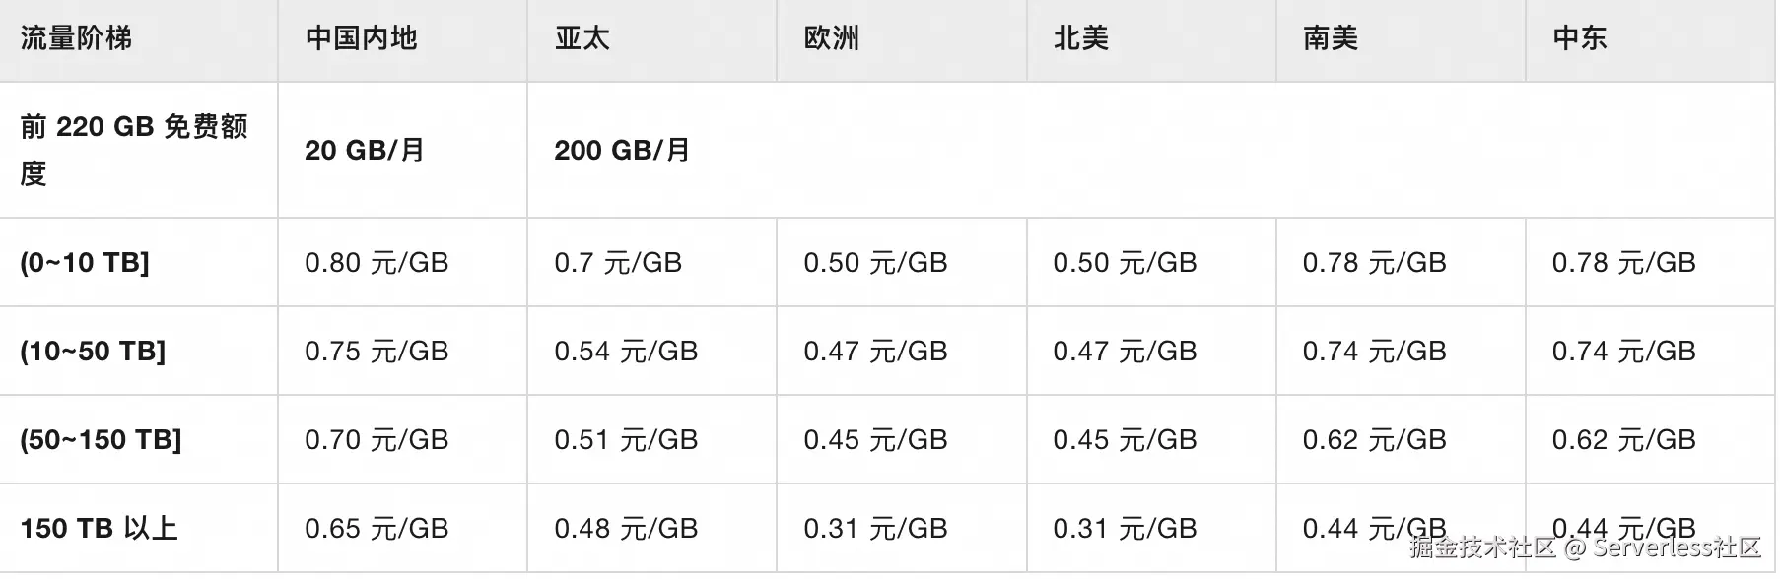Viewport: 1780px width, 579px height.
Task: Select the 0.54 元/GB price cell
Action: pyautogui.click(x=626, y=352)
